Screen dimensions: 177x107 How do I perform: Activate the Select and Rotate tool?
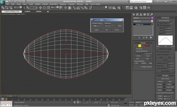[44, 8]
